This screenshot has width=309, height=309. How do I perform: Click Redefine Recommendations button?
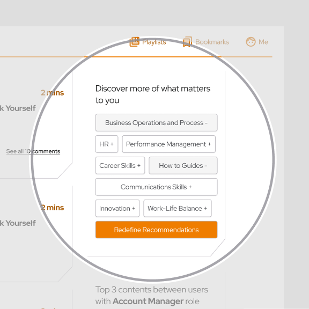[156, 230]
